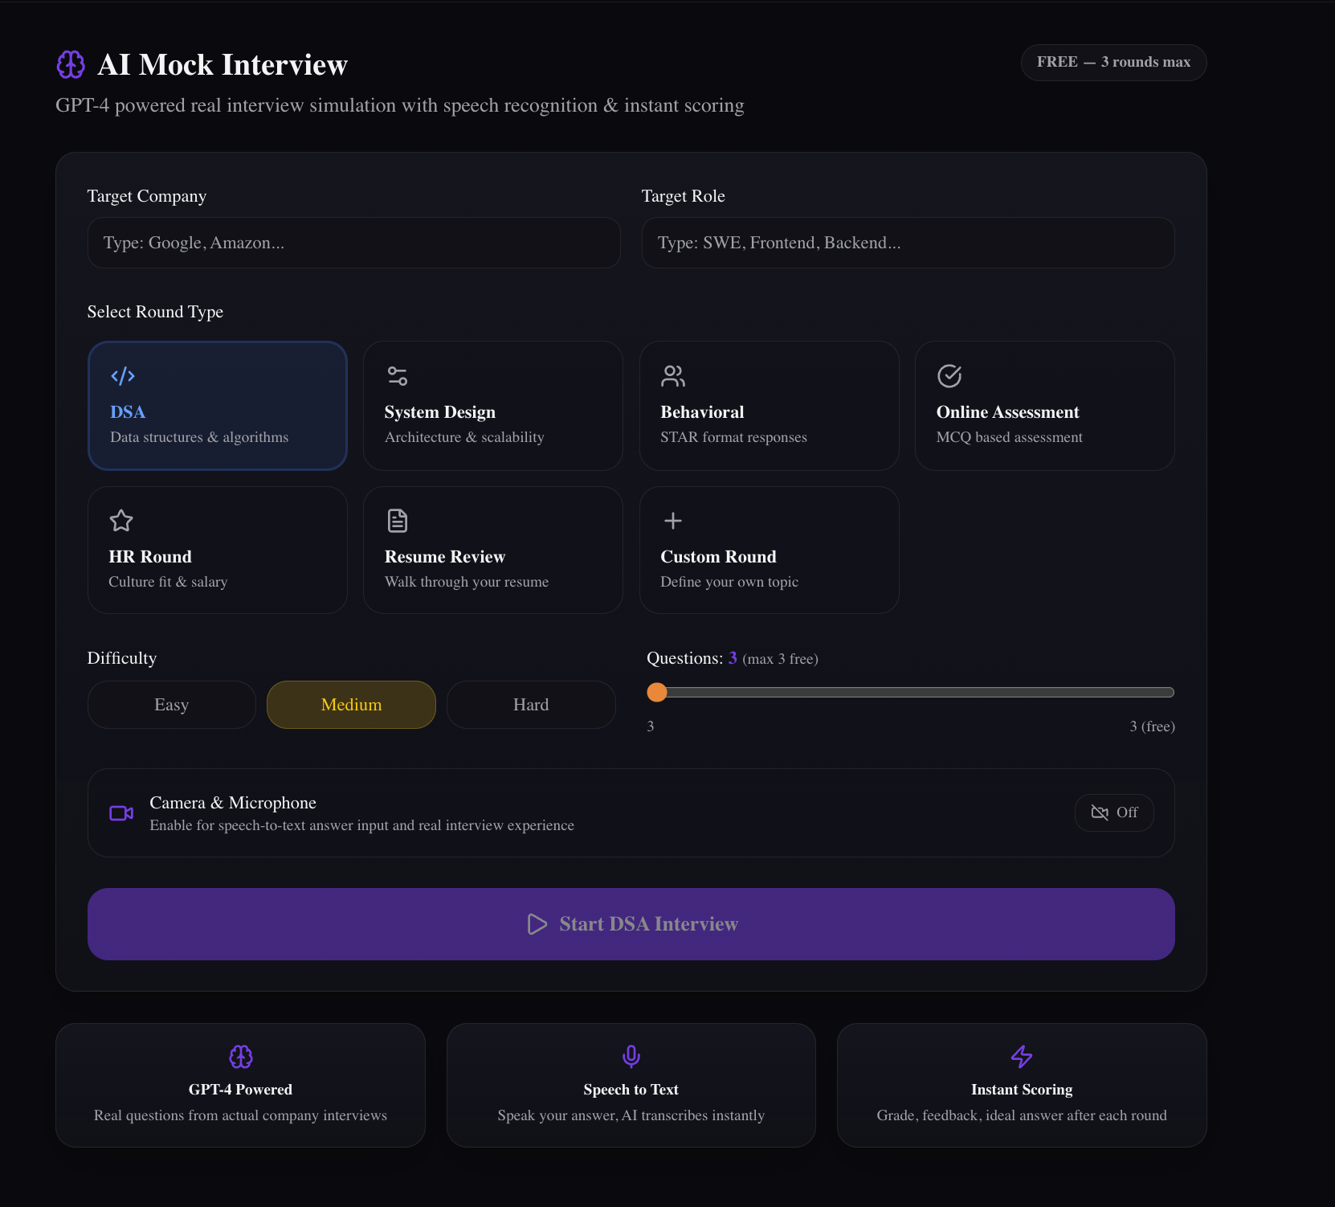Screen dimensions: 1335x1207
Task: Set difficulty to Easy
Action: [171, 705]
